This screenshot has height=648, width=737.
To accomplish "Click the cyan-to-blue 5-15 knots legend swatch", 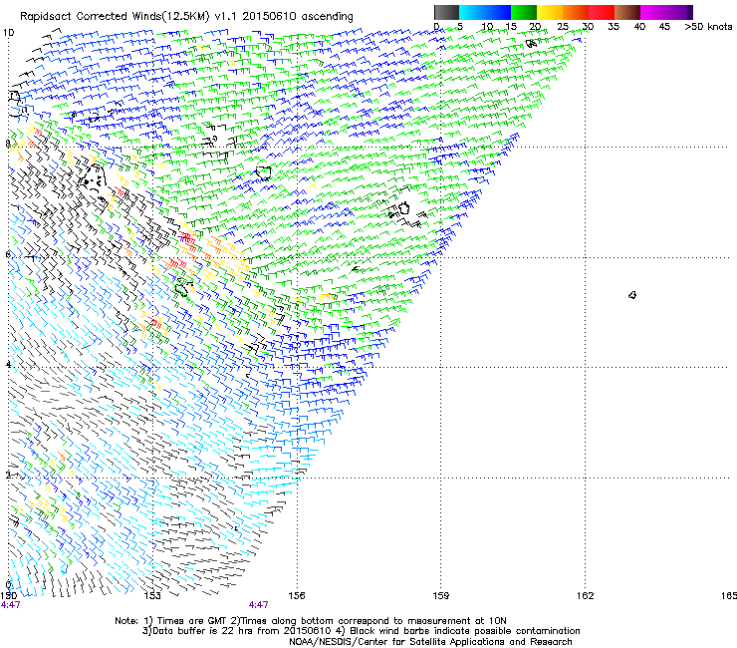I will (x=485, y=12).
